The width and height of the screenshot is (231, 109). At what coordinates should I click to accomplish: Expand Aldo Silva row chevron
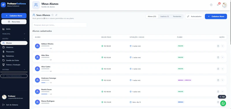(222, 57)
